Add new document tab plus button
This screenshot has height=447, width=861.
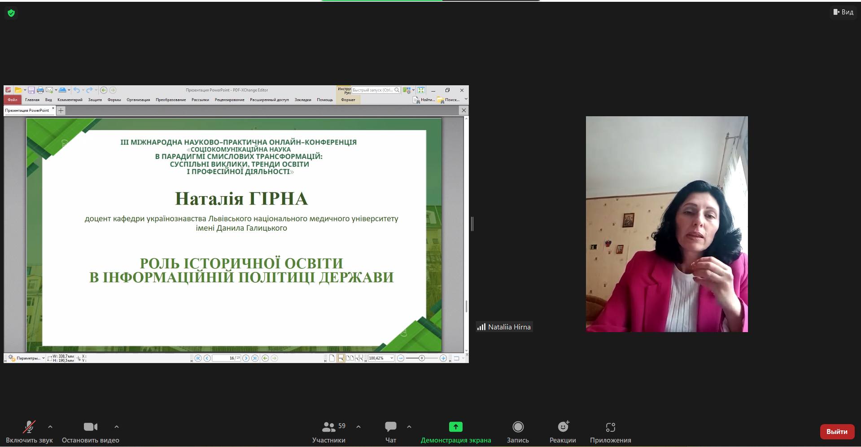tap(61, 110)
